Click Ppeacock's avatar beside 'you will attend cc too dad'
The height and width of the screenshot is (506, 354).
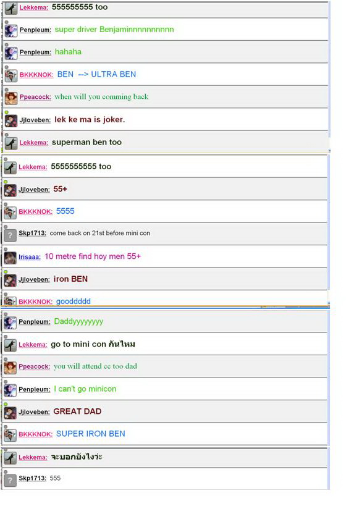(x=10, y=368)
